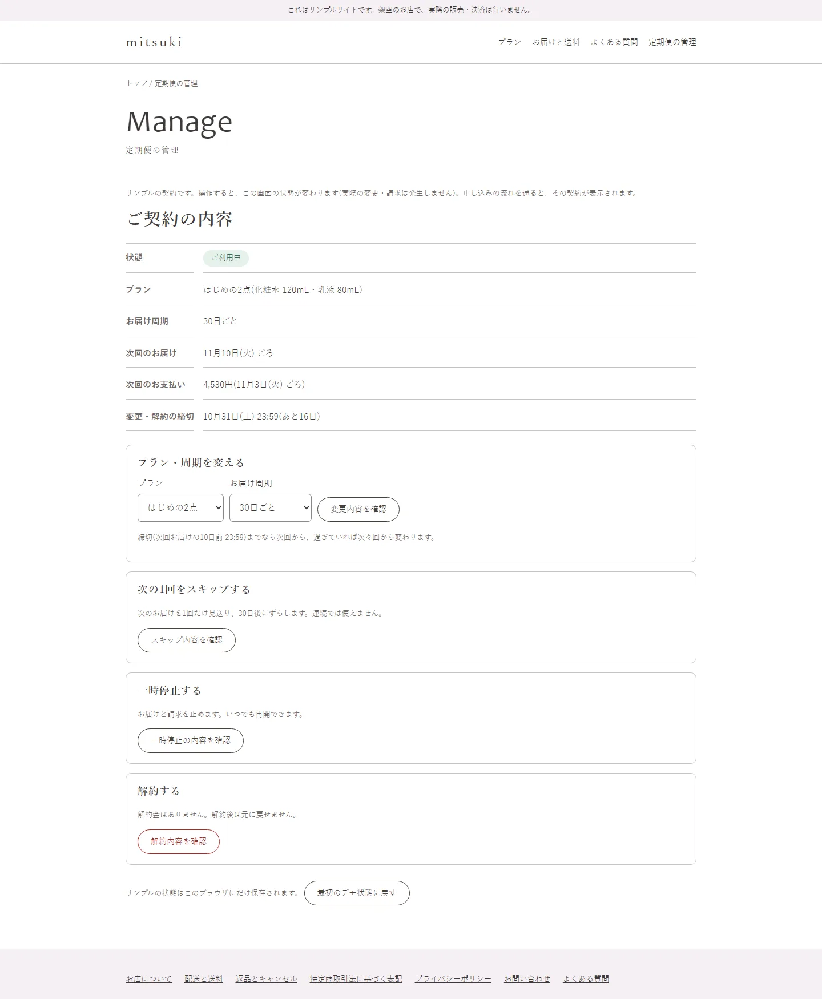822x999 pixels.
Task: Open 定期便の管理 in the header navigation
Action: 672,42
